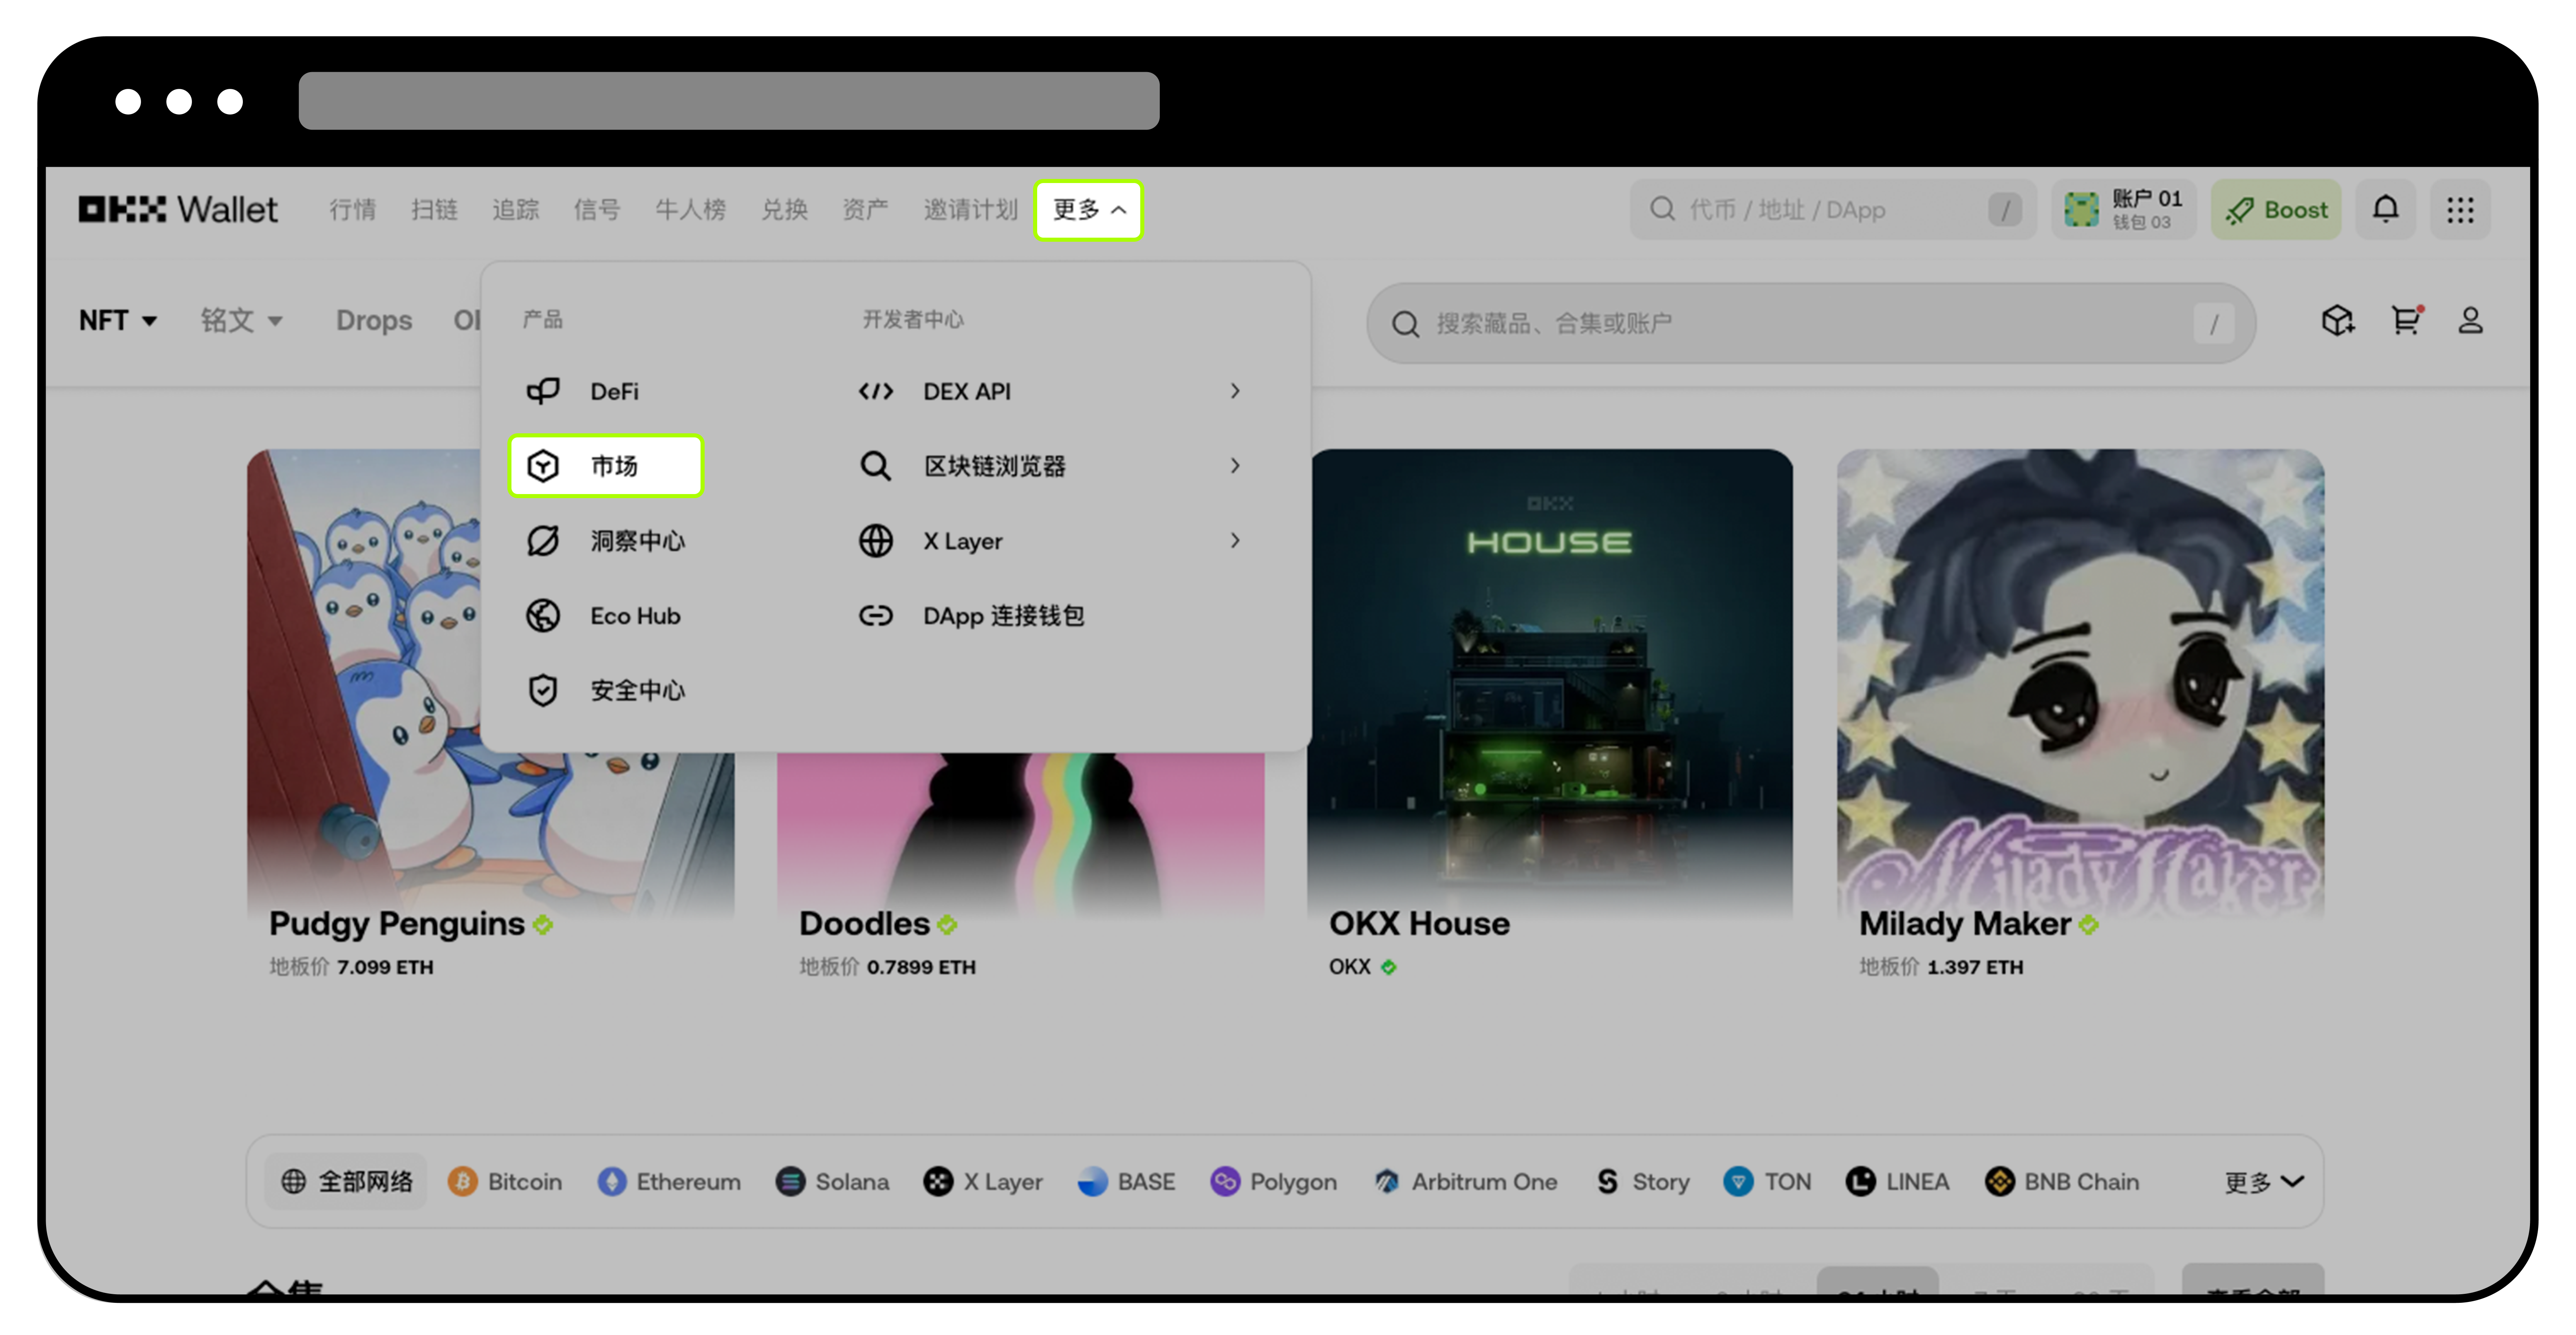Click the 市场 cube icon
The width and height of the screenshot is (2576, 1335).
(543, 466)
